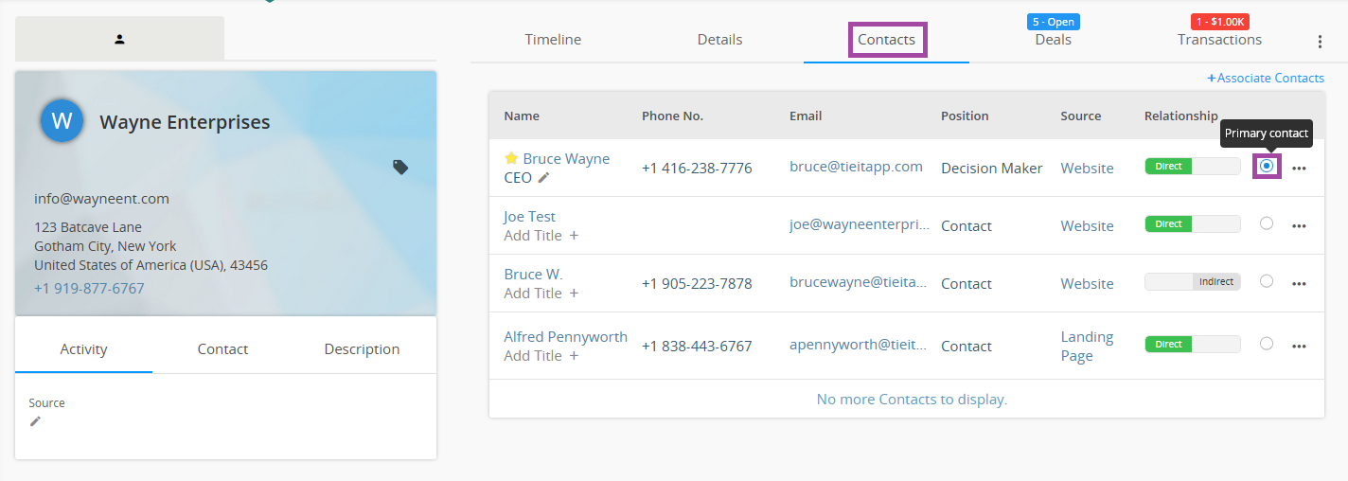Click the person icon tab above company card
The width and height of the screenshot is (1348, 481).
[119, 39]
